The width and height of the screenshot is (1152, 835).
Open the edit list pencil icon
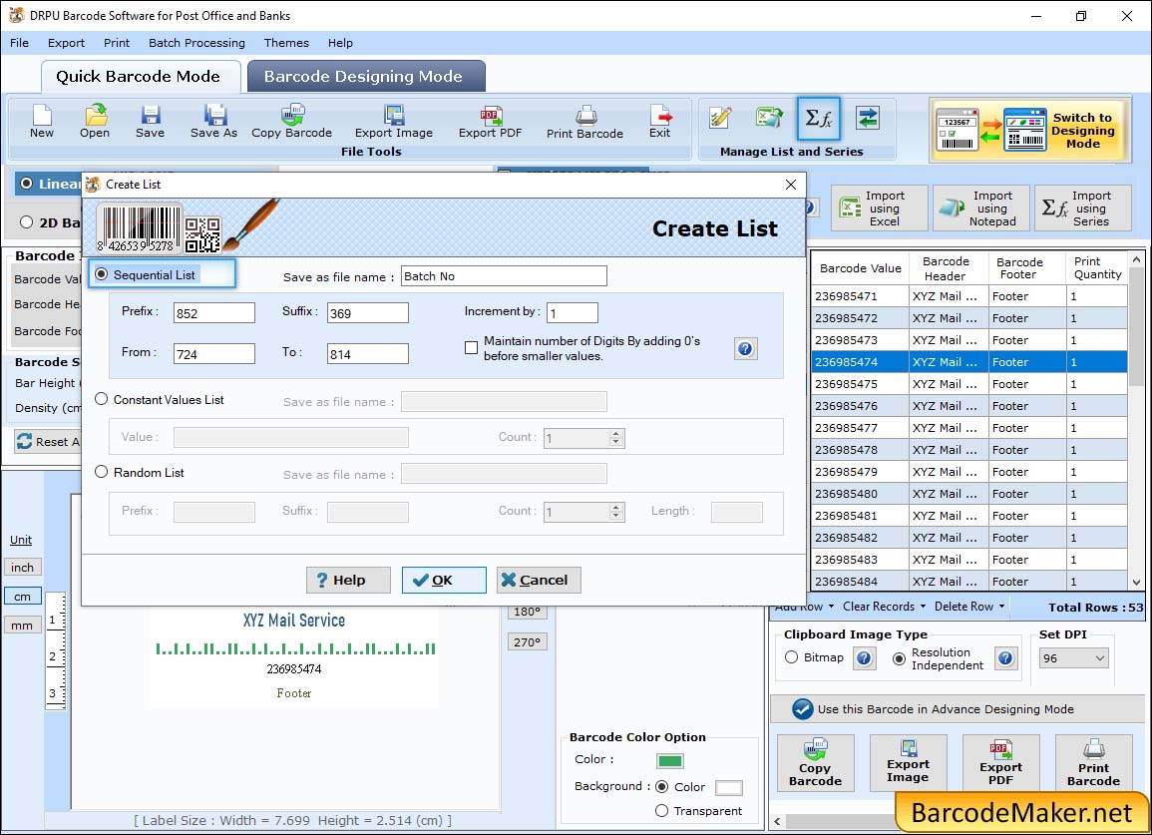(x=720, y=118)
